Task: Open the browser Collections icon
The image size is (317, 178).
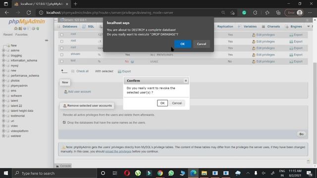Action: tap(278, 12)
